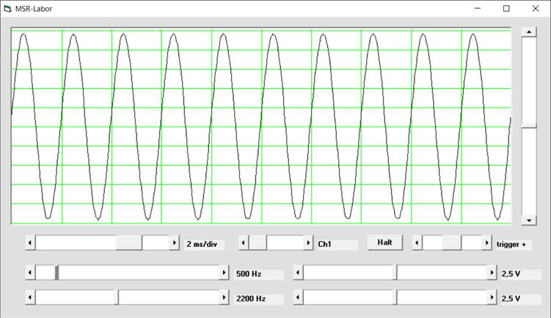Click down arrow of the vertical scrollbar
This screenshot has height=318, width=551.
point(528,220)
